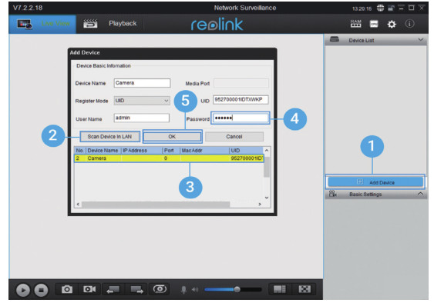Open the screen layout split icon
434x306 pixels.
coord(279,289)
